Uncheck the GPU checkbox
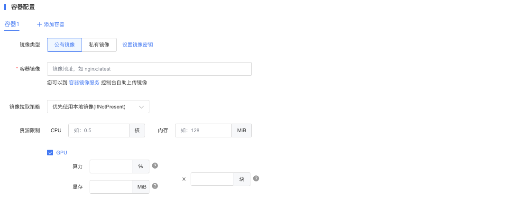The height and width of the screenshot is (198, 516). click(50, 152)
